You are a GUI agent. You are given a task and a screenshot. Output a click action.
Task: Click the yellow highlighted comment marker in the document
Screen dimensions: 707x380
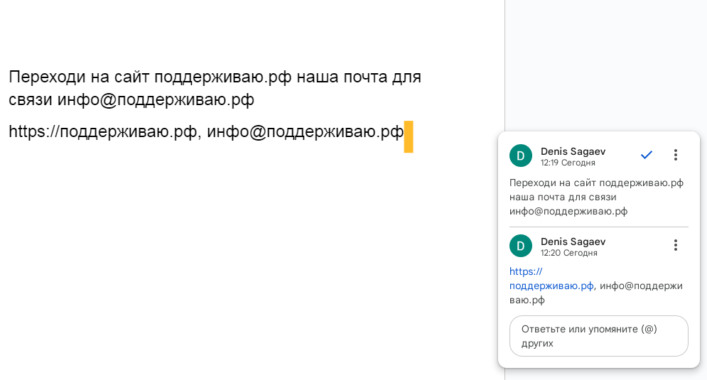(x=409, y=137)
